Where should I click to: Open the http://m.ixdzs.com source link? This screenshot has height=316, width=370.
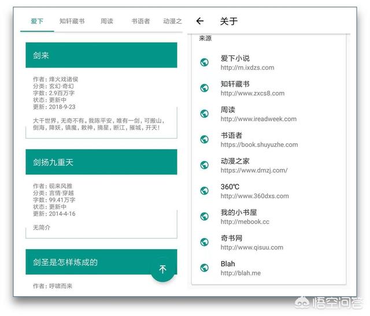[x=247, y=68]
